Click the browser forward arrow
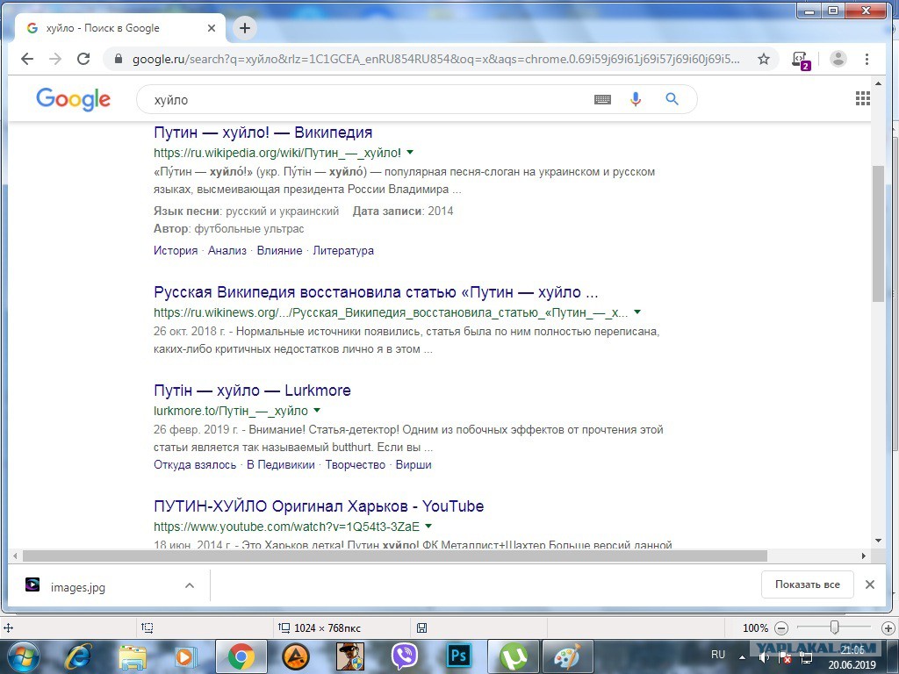Image resolution: width=899 pixels, height=674 pixels. point(55,59)
